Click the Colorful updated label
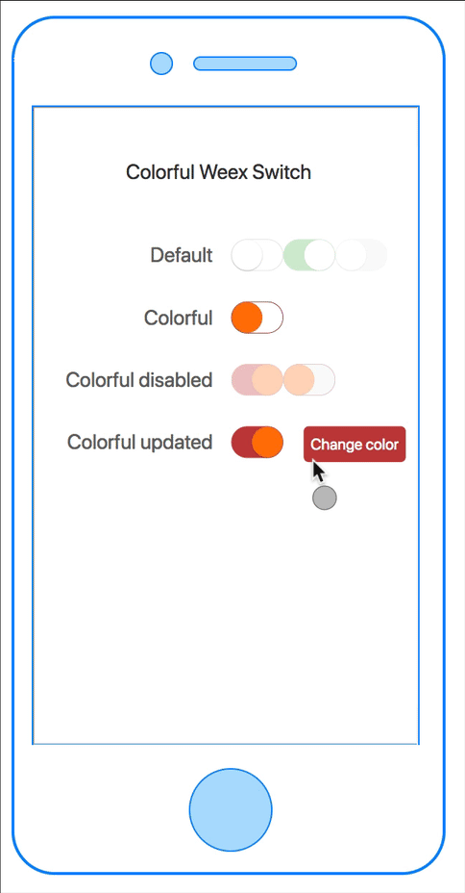This screenshot has height=893, width=465. pyautogui.click(x=140, y=442)
